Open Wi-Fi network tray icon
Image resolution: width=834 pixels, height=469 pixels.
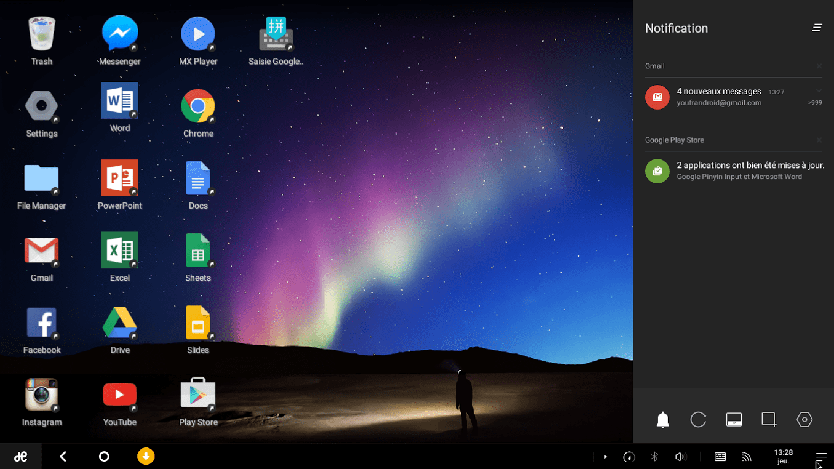click(747, 457)
